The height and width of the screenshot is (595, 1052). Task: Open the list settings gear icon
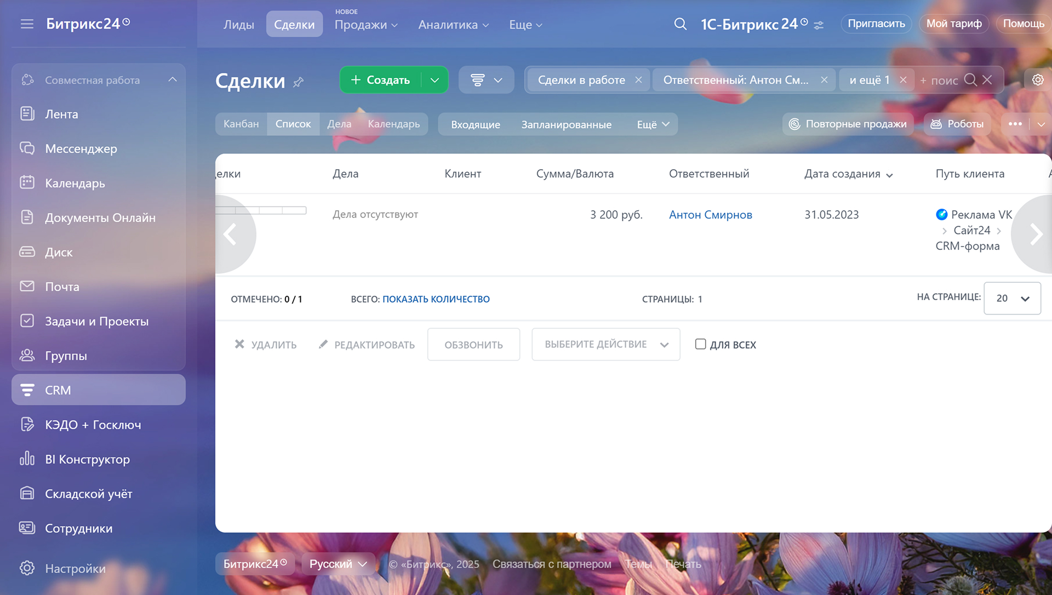point(1037,80)
